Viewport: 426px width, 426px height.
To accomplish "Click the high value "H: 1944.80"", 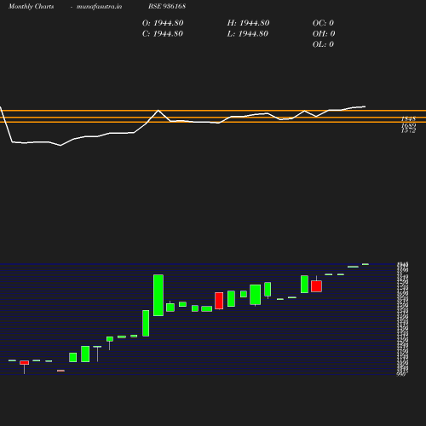I will tap(248, 23).
